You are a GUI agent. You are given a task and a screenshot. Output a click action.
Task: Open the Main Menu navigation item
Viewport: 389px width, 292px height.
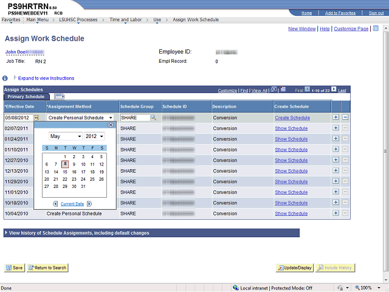pos(38,19)
